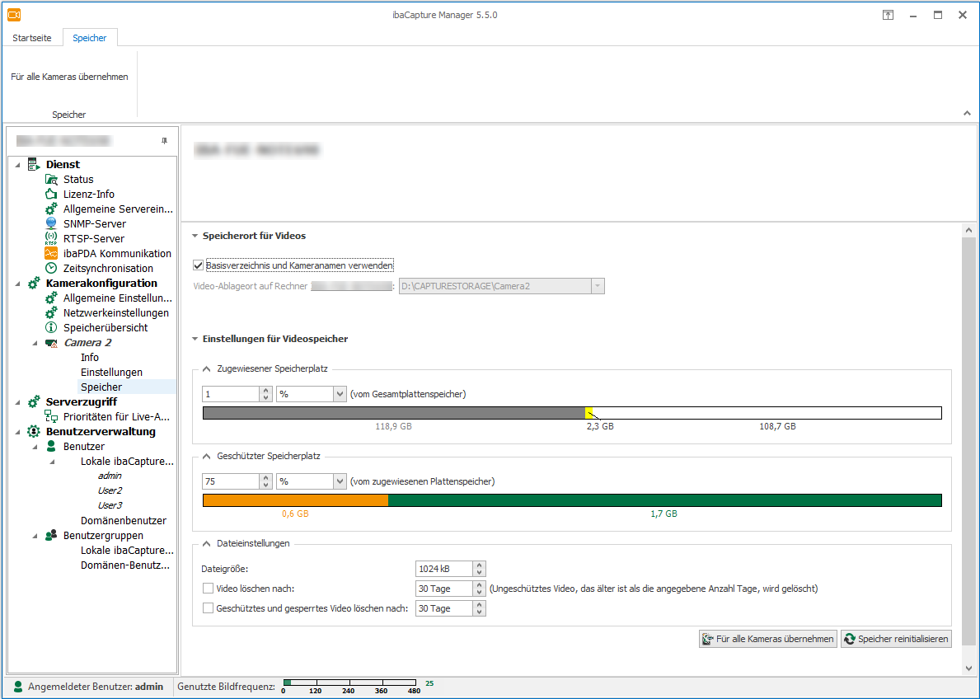
Task: Click bottom Für alle Kameras übernehmen button
Action: tap(767, 639)
